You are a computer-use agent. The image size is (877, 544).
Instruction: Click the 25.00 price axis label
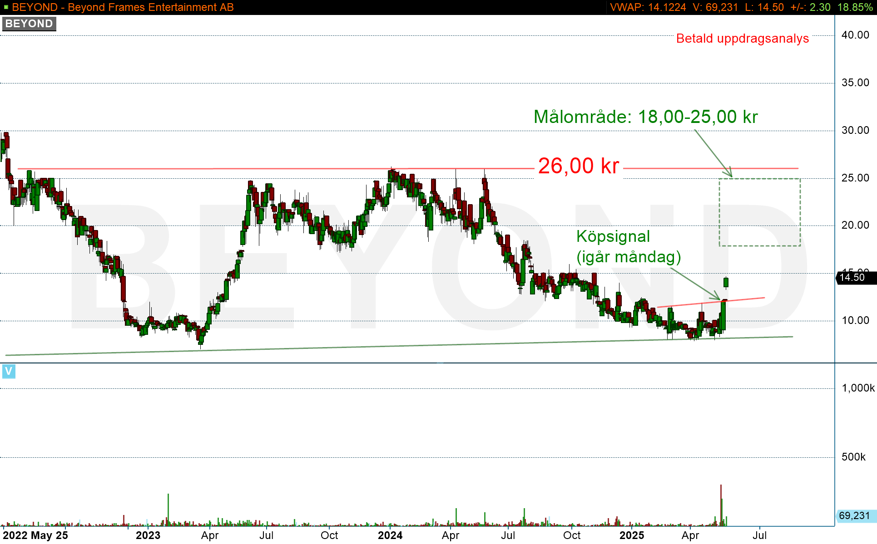pyautogui.click(x=855, y=178)
